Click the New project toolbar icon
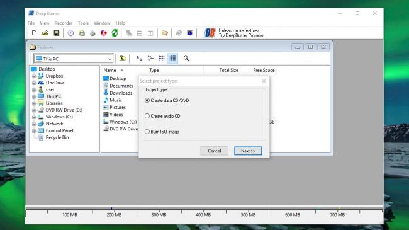Viewport: 409px width, 230px height. click(34, 33)
